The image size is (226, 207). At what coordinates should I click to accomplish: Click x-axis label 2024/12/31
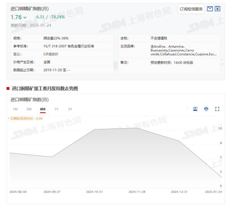pos(179,192)
